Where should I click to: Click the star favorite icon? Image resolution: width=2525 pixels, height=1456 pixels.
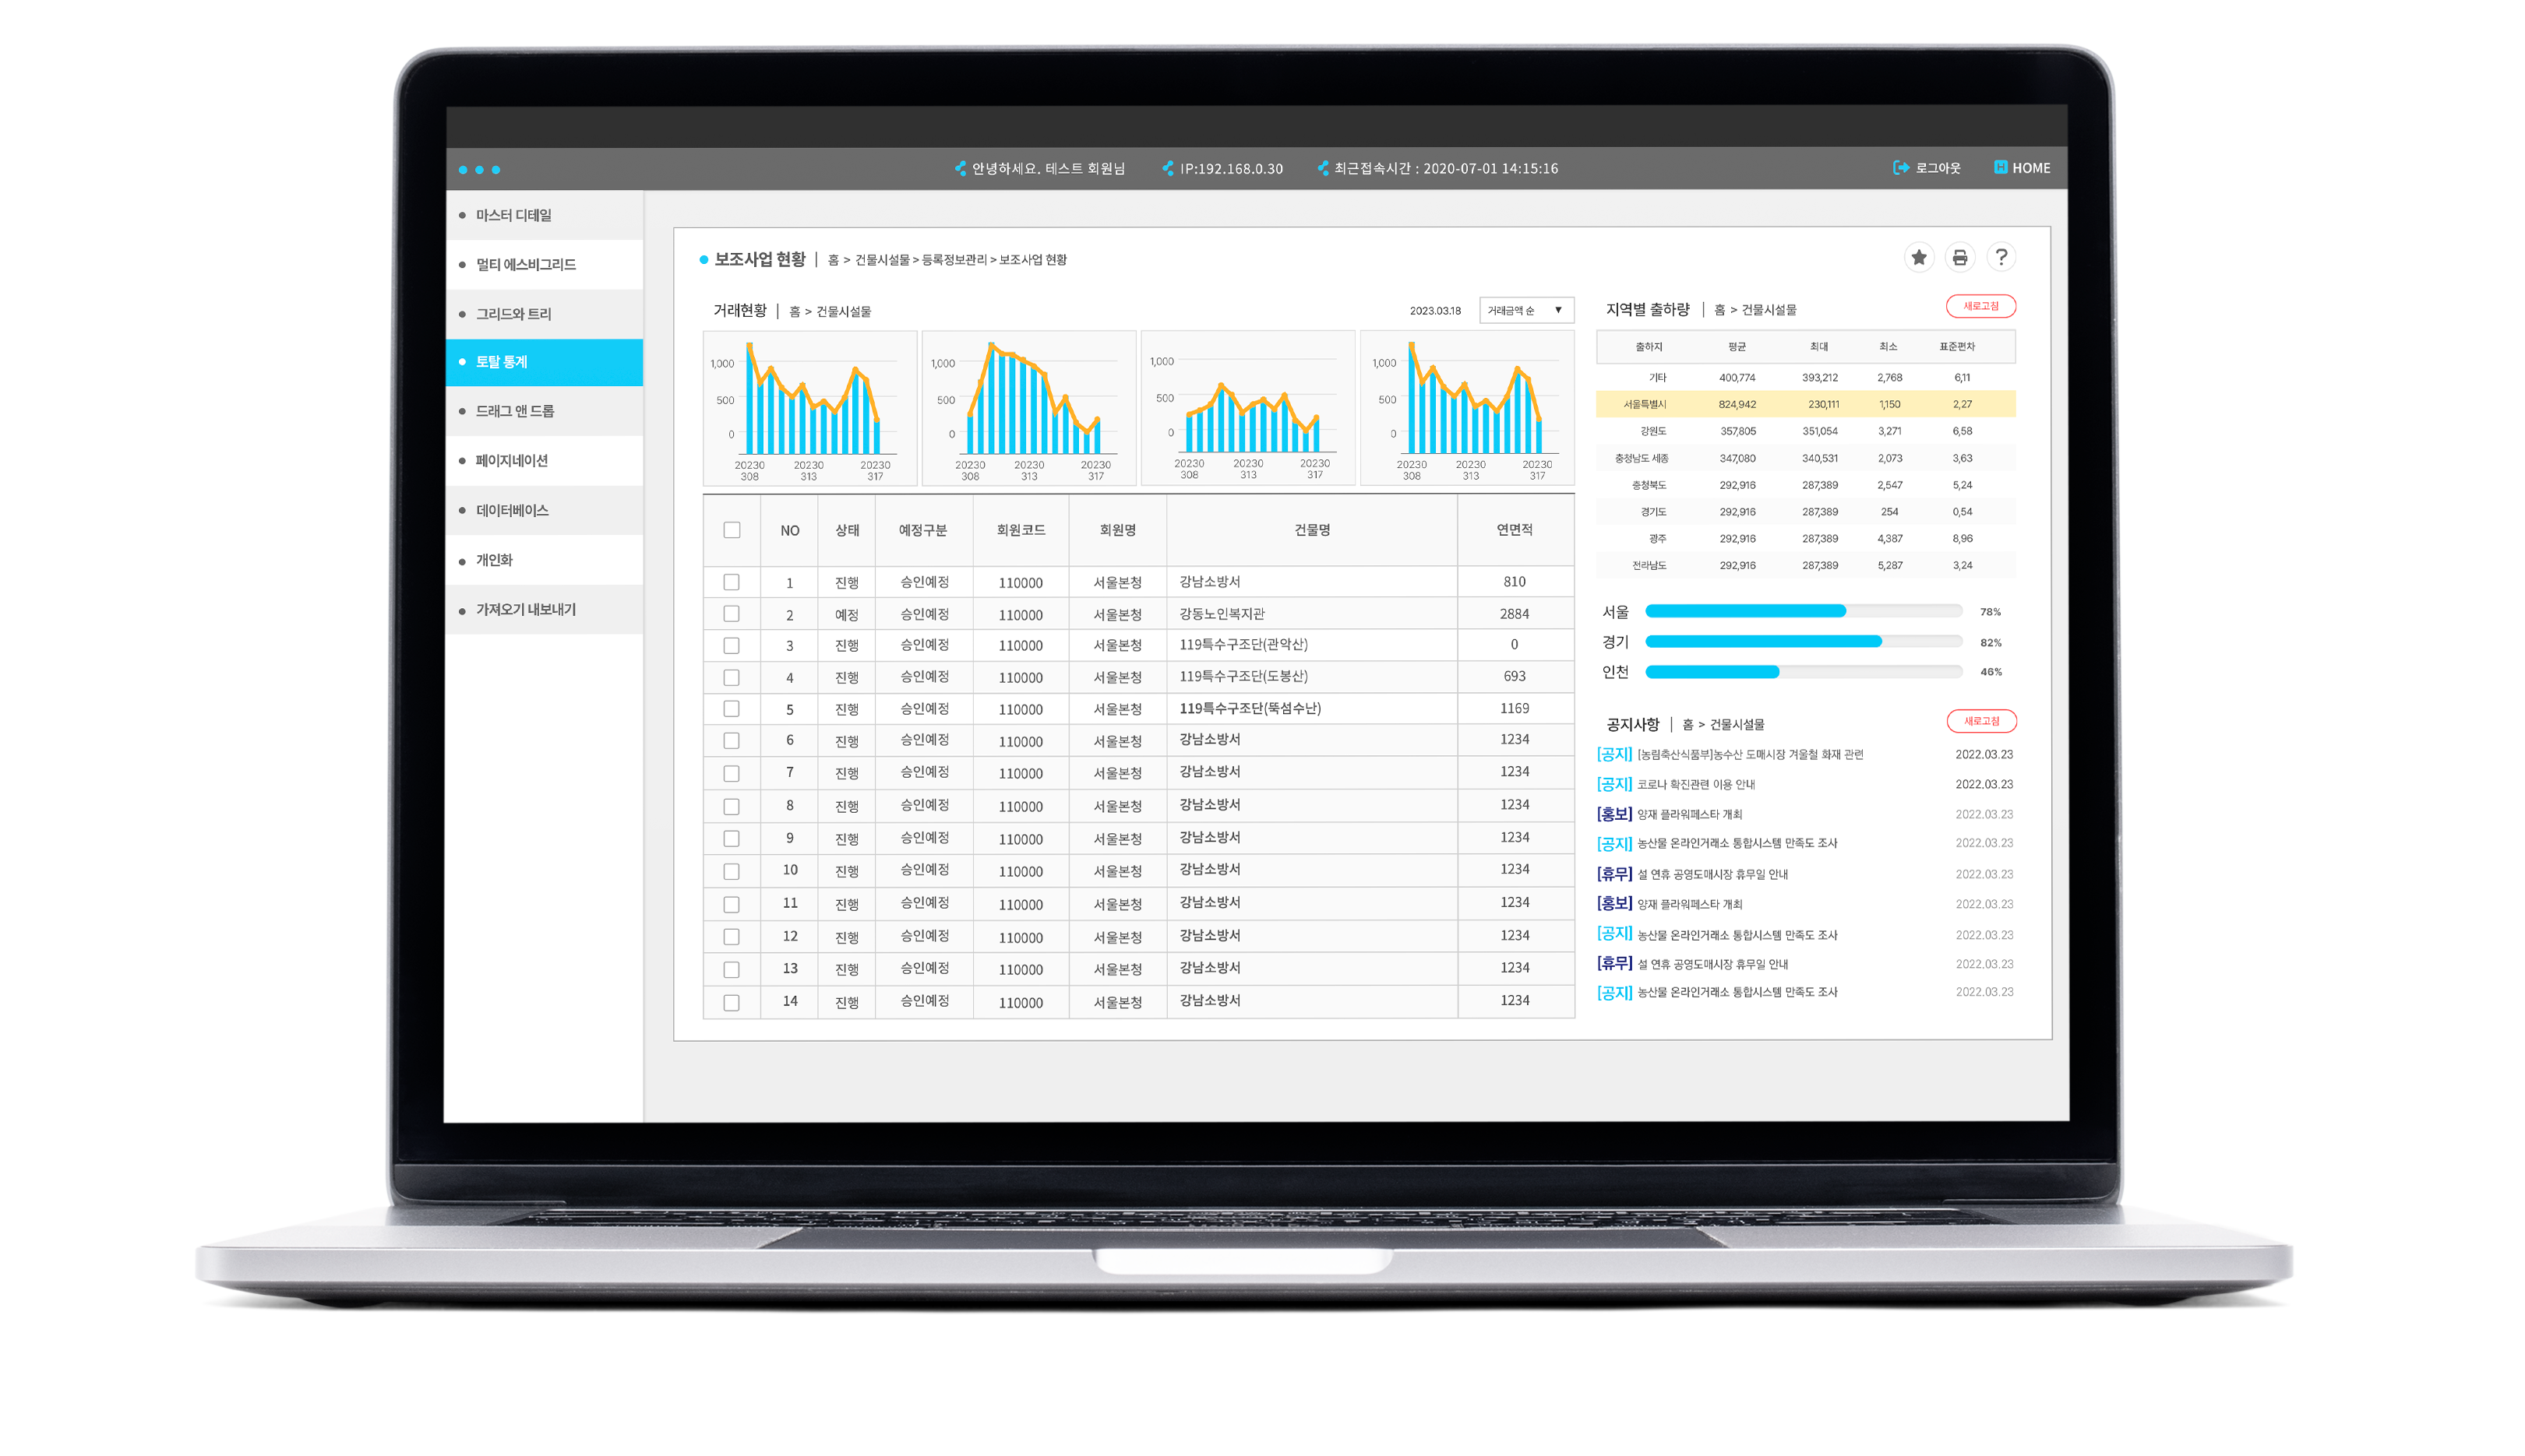pos(1918,258)
